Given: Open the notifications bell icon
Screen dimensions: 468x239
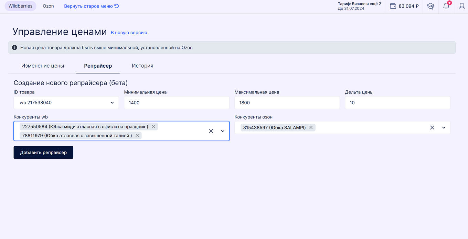Looking at the screenshot, I should click(x=446, y=6).
